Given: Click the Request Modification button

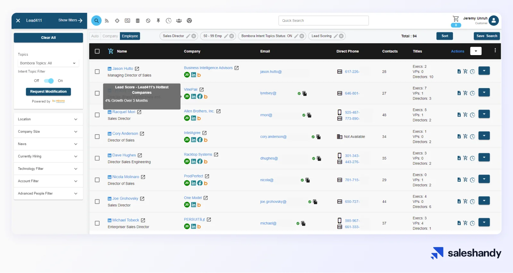Looking at the screenshot, I should (x=48, y=92).
